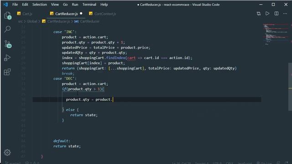Open the Extensions view
This screenshot has width=292, height=164.
point(7,72)
